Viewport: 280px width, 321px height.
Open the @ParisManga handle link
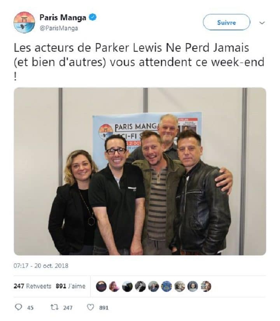click(59, 28)
